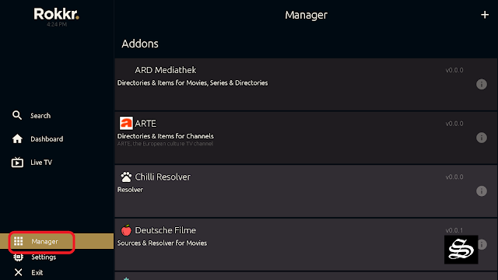Click the Dashboard home icon
Viewport: 498px width, 280px height.
coord(17,138)
